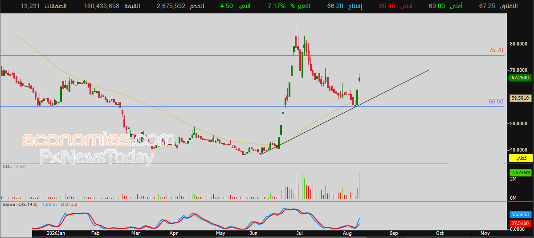Click the green 2.6756M volume tag
This screenshot has height=238, width=534.
point(520,173)
